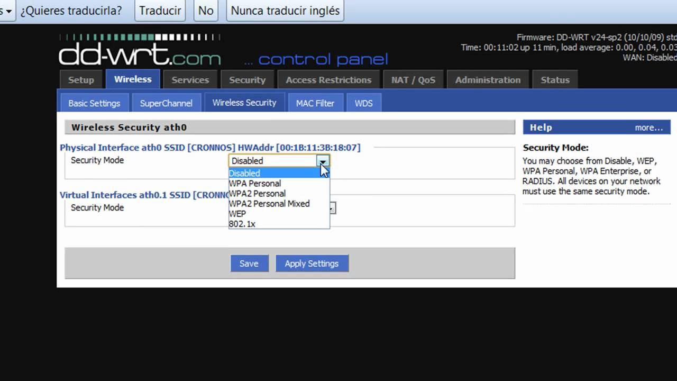
Task: Choose WPA2 Personal from the list
Action: tap(257, 194)
